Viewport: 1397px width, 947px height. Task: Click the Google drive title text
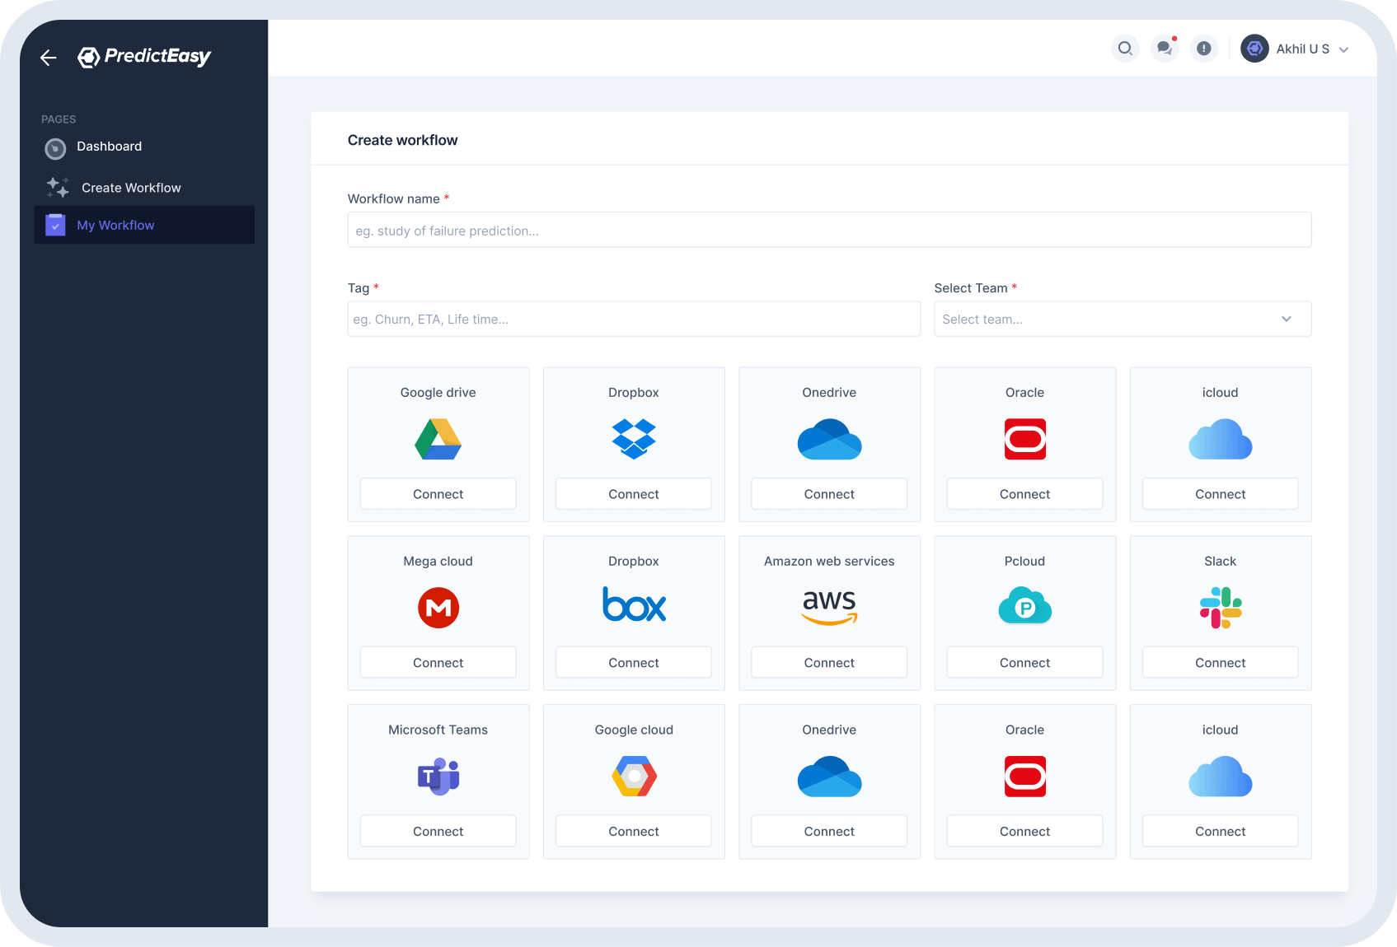point(438,393)
